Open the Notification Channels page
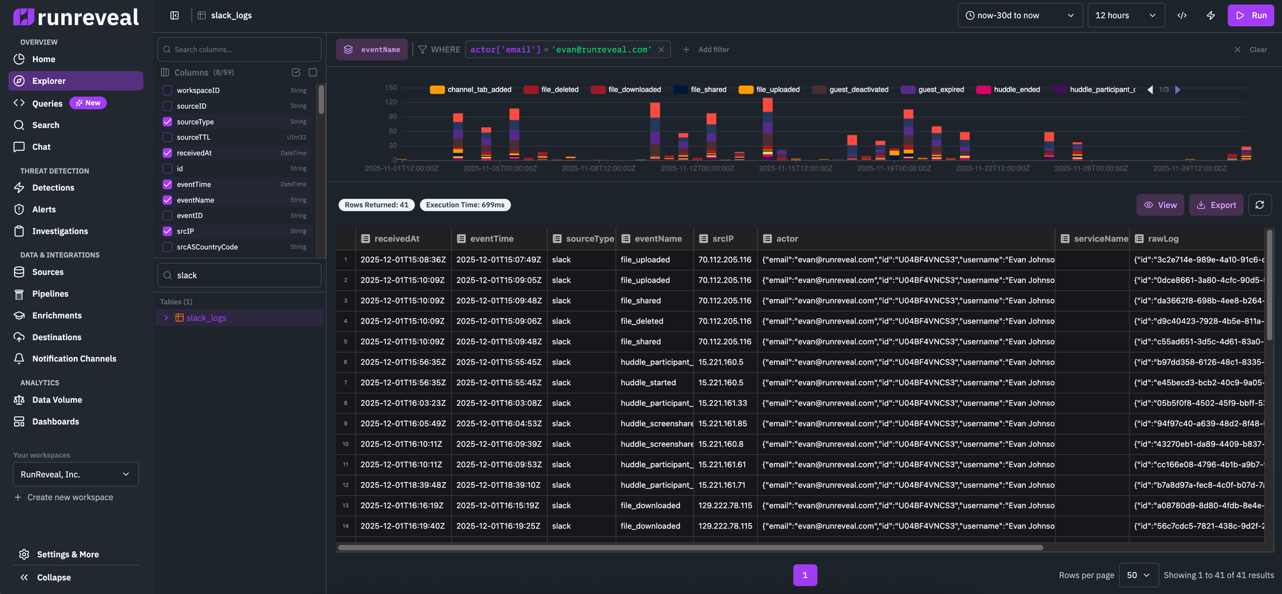 74,358
